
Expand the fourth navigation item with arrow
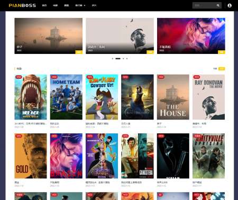coord(80,5)
